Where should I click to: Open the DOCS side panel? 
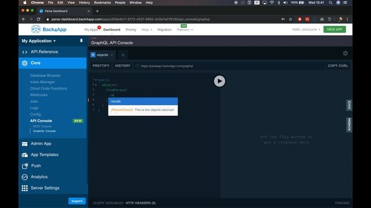pyautogui.click(x=349, y=105)
